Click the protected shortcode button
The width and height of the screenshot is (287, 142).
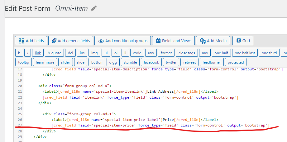pos(236,62)
